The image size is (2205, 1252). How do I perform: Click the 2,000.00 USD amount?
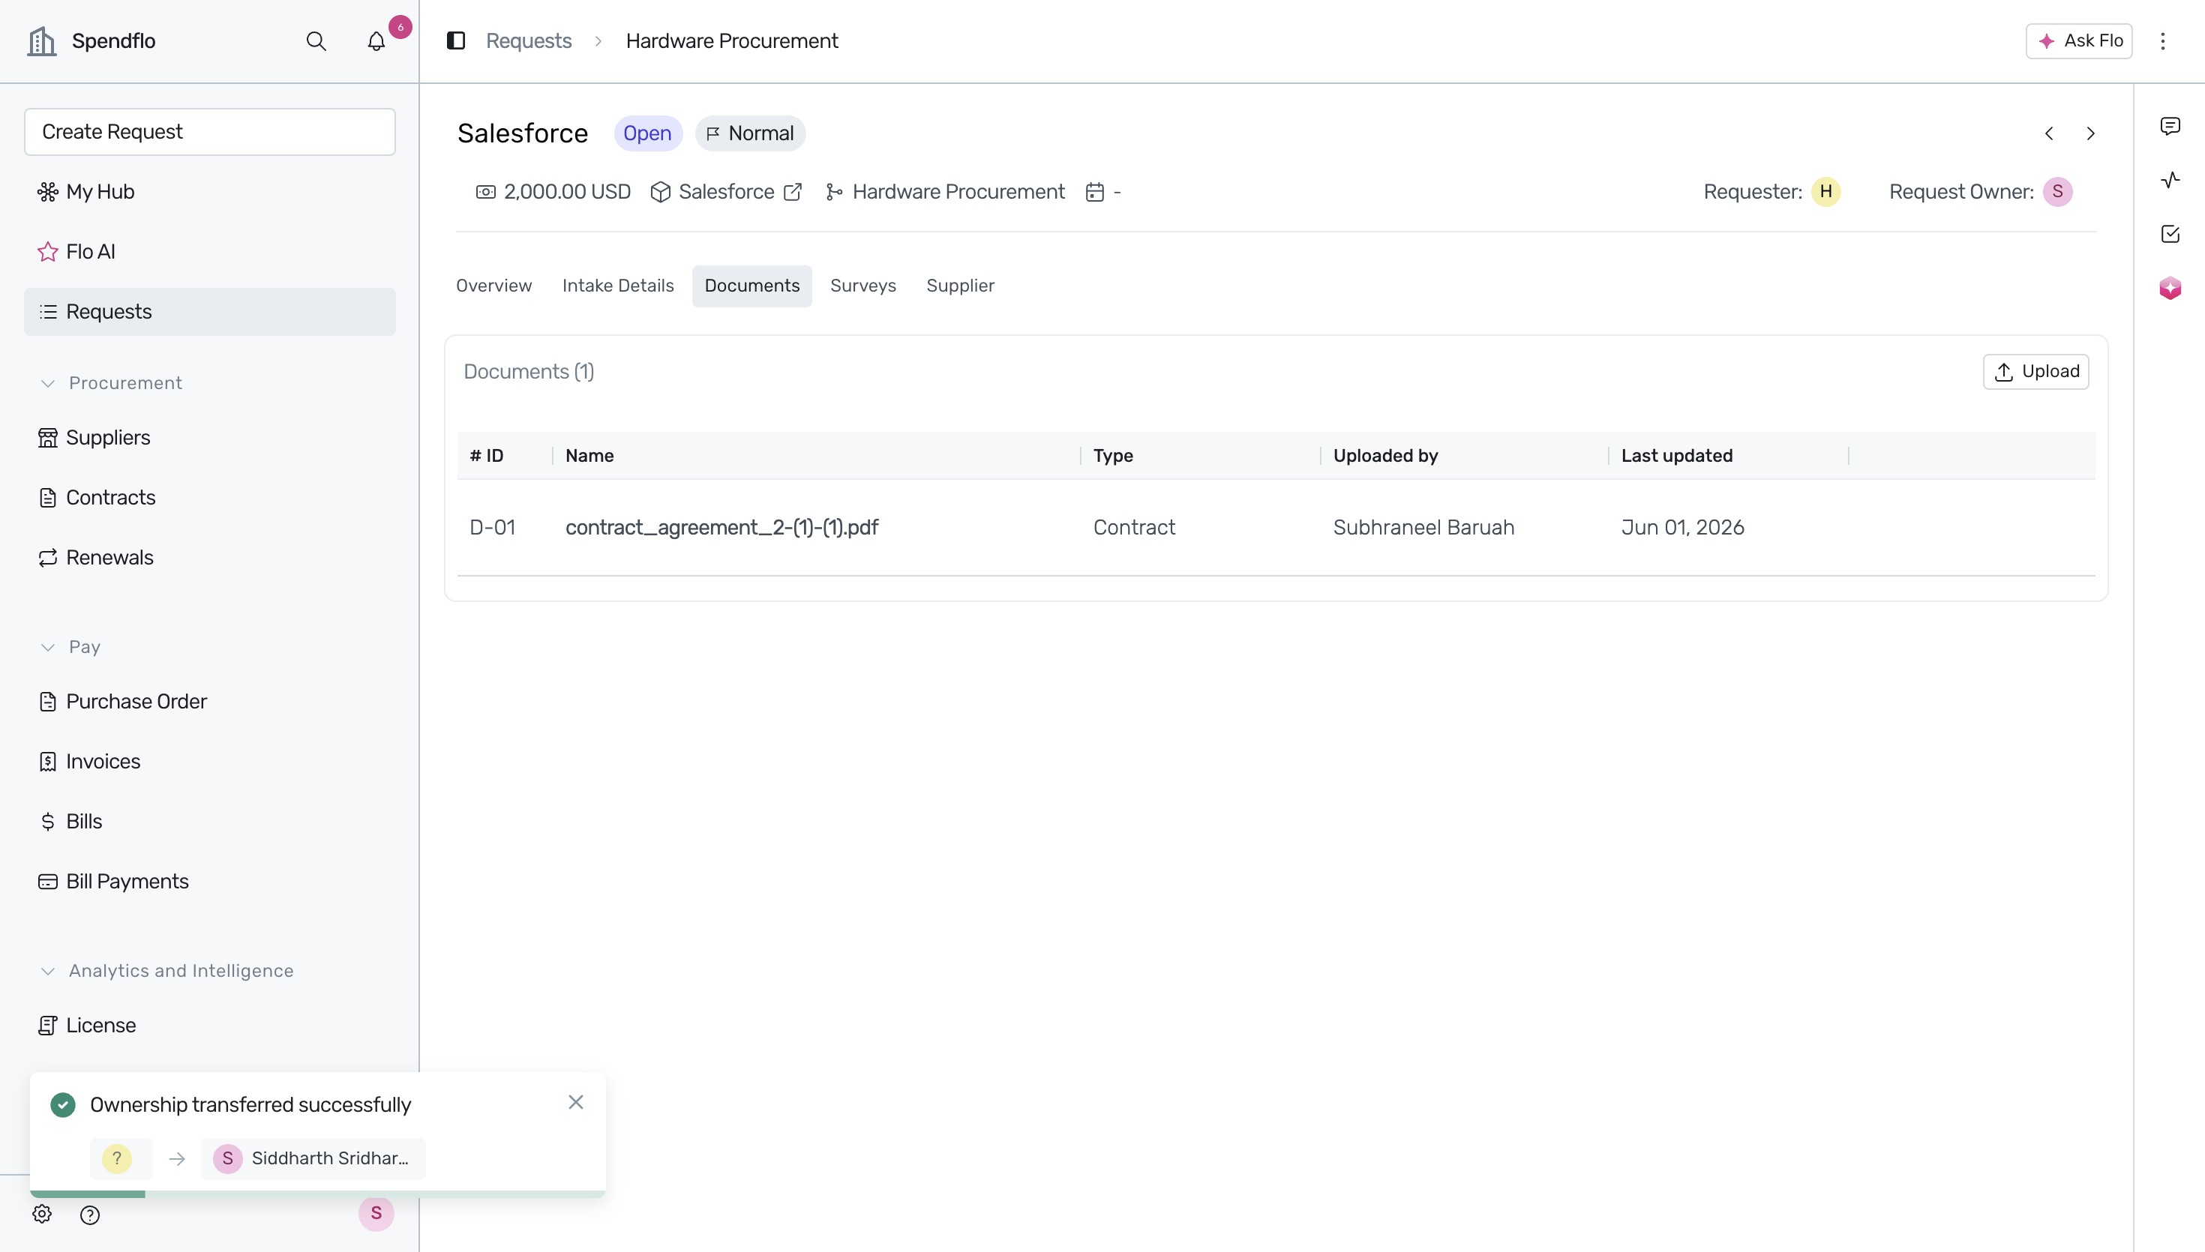(568, 192)
